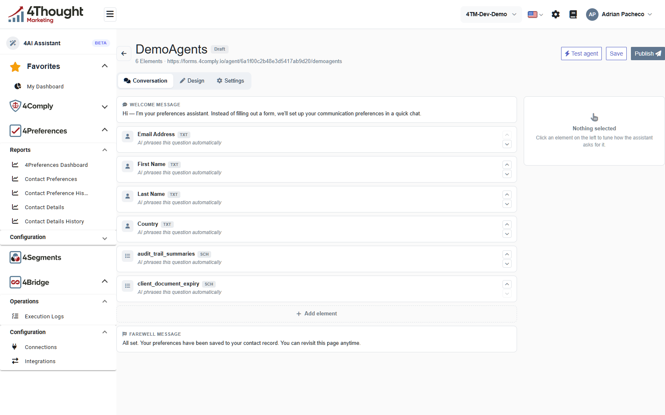Move Last Name element up

point(507,195)
